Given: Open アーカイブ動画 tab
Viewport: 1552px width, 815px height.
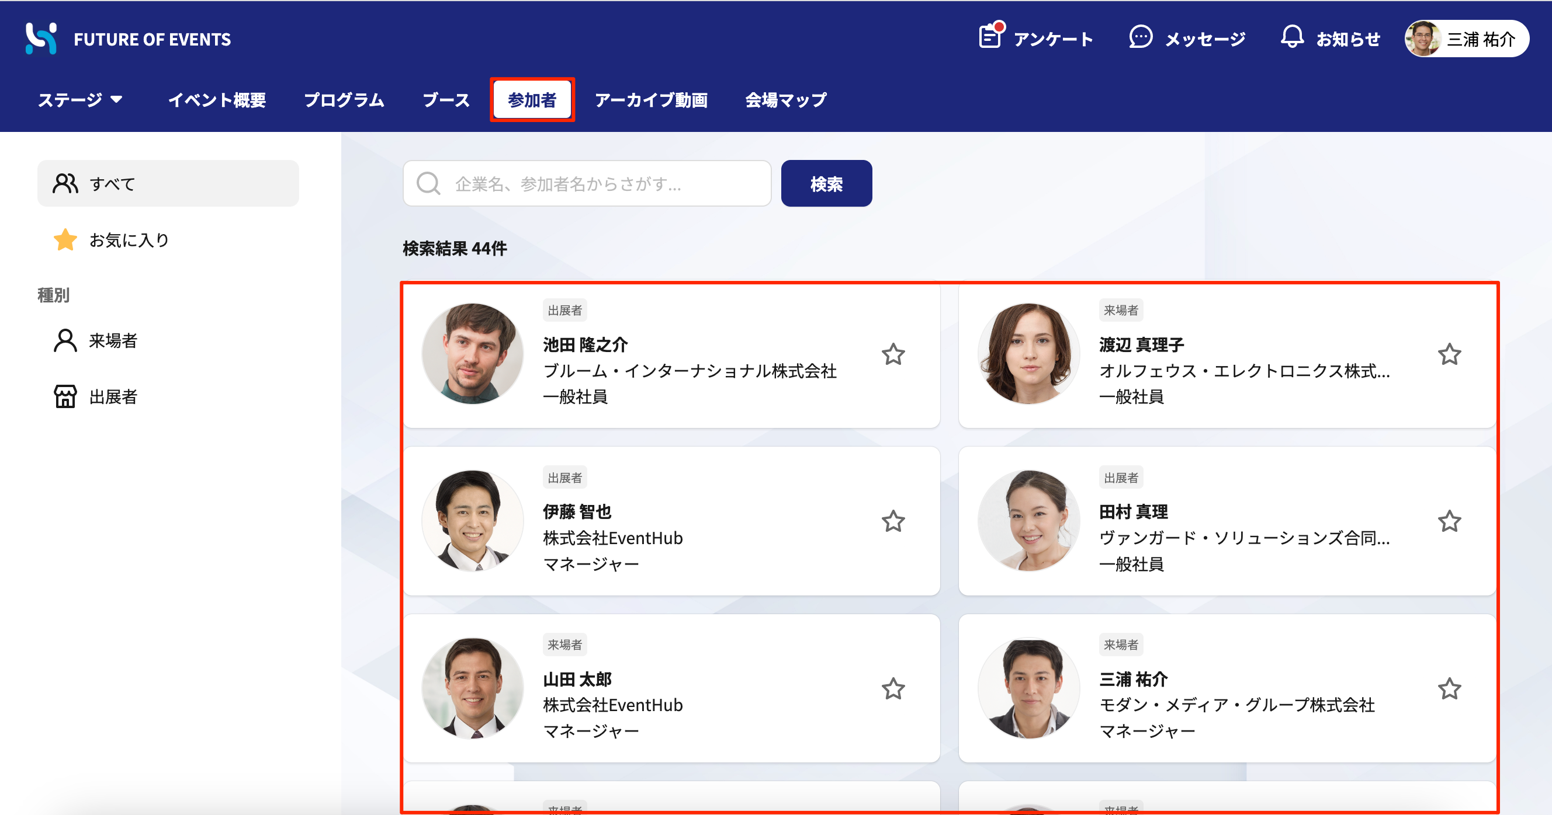Looking at the screenshot, I should (x=652, y=100).
